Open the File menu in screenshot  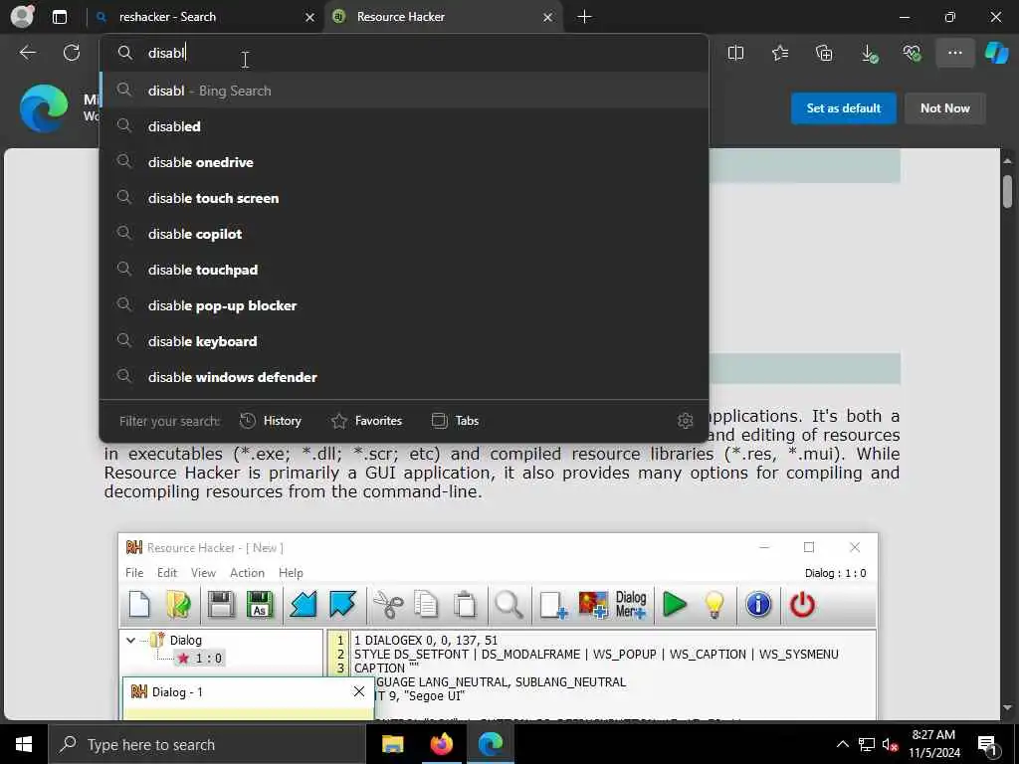(134, 572)
